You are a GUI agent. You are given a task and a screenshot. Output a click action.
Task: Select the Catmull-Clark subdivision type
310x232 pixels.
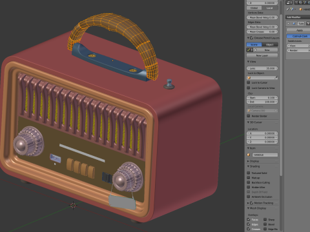[298, 36]
